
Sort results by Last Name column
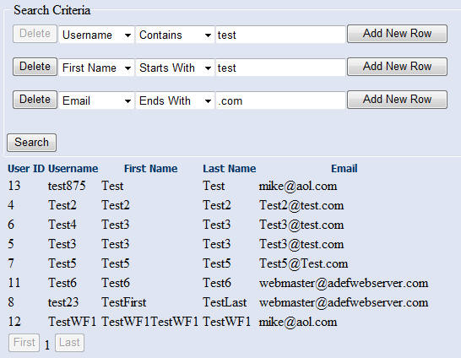(x=230, y=168)
